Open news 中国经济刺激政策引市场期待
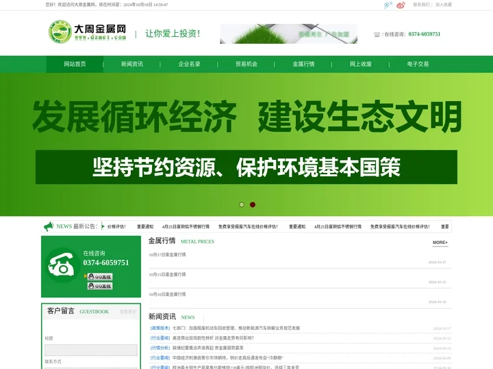The height and width of the screenshot is (369, 493). (x=227, y=357)
